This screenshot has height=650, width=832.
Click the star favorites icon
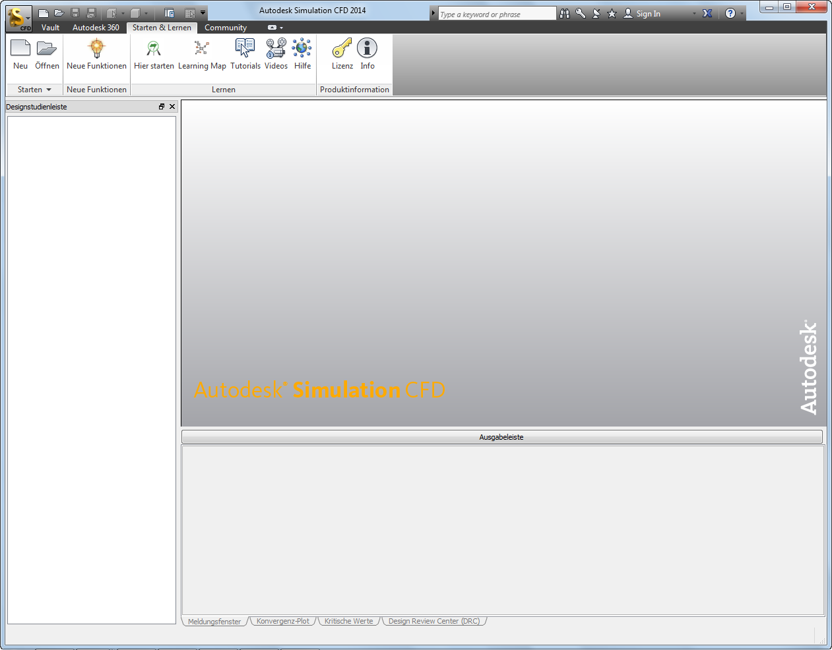point(612,14)
